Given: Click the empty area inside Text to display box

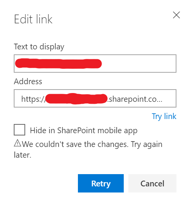Looking at the screenshot, I should pos(139,64).
